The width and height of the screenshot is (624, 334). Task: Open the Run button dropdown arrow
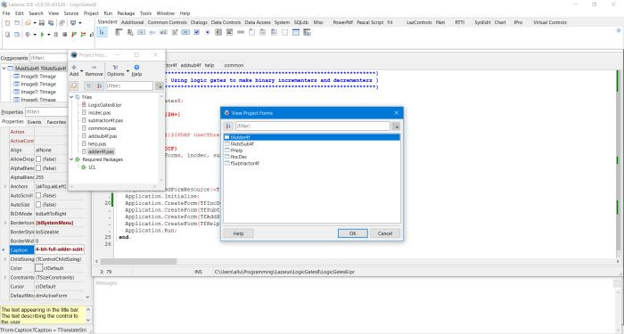pyautogui.click(x=48, y=35)
